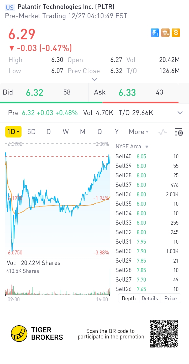Image resolution: width=189 pixels, height=364 pixels.
Task: Expand the Pre-market row chevron
Action: [x=180, y=113]
